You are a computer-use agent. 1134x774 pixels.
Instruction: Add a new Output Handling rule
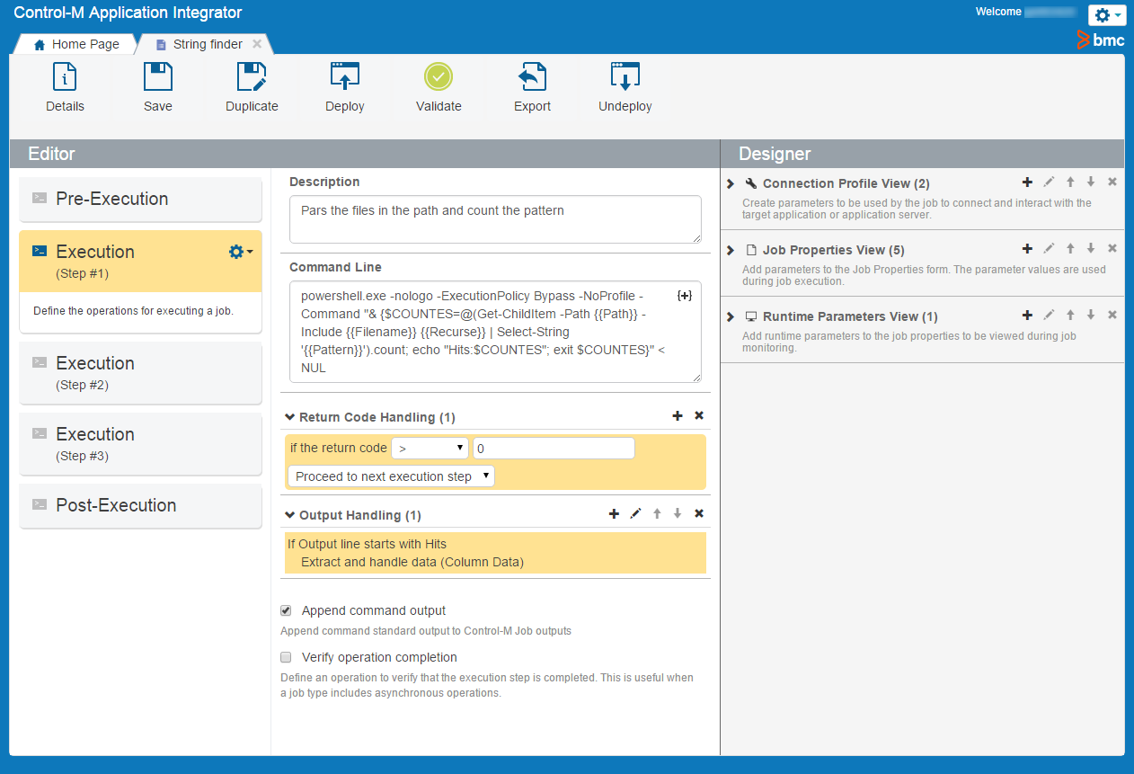point(615,514)
